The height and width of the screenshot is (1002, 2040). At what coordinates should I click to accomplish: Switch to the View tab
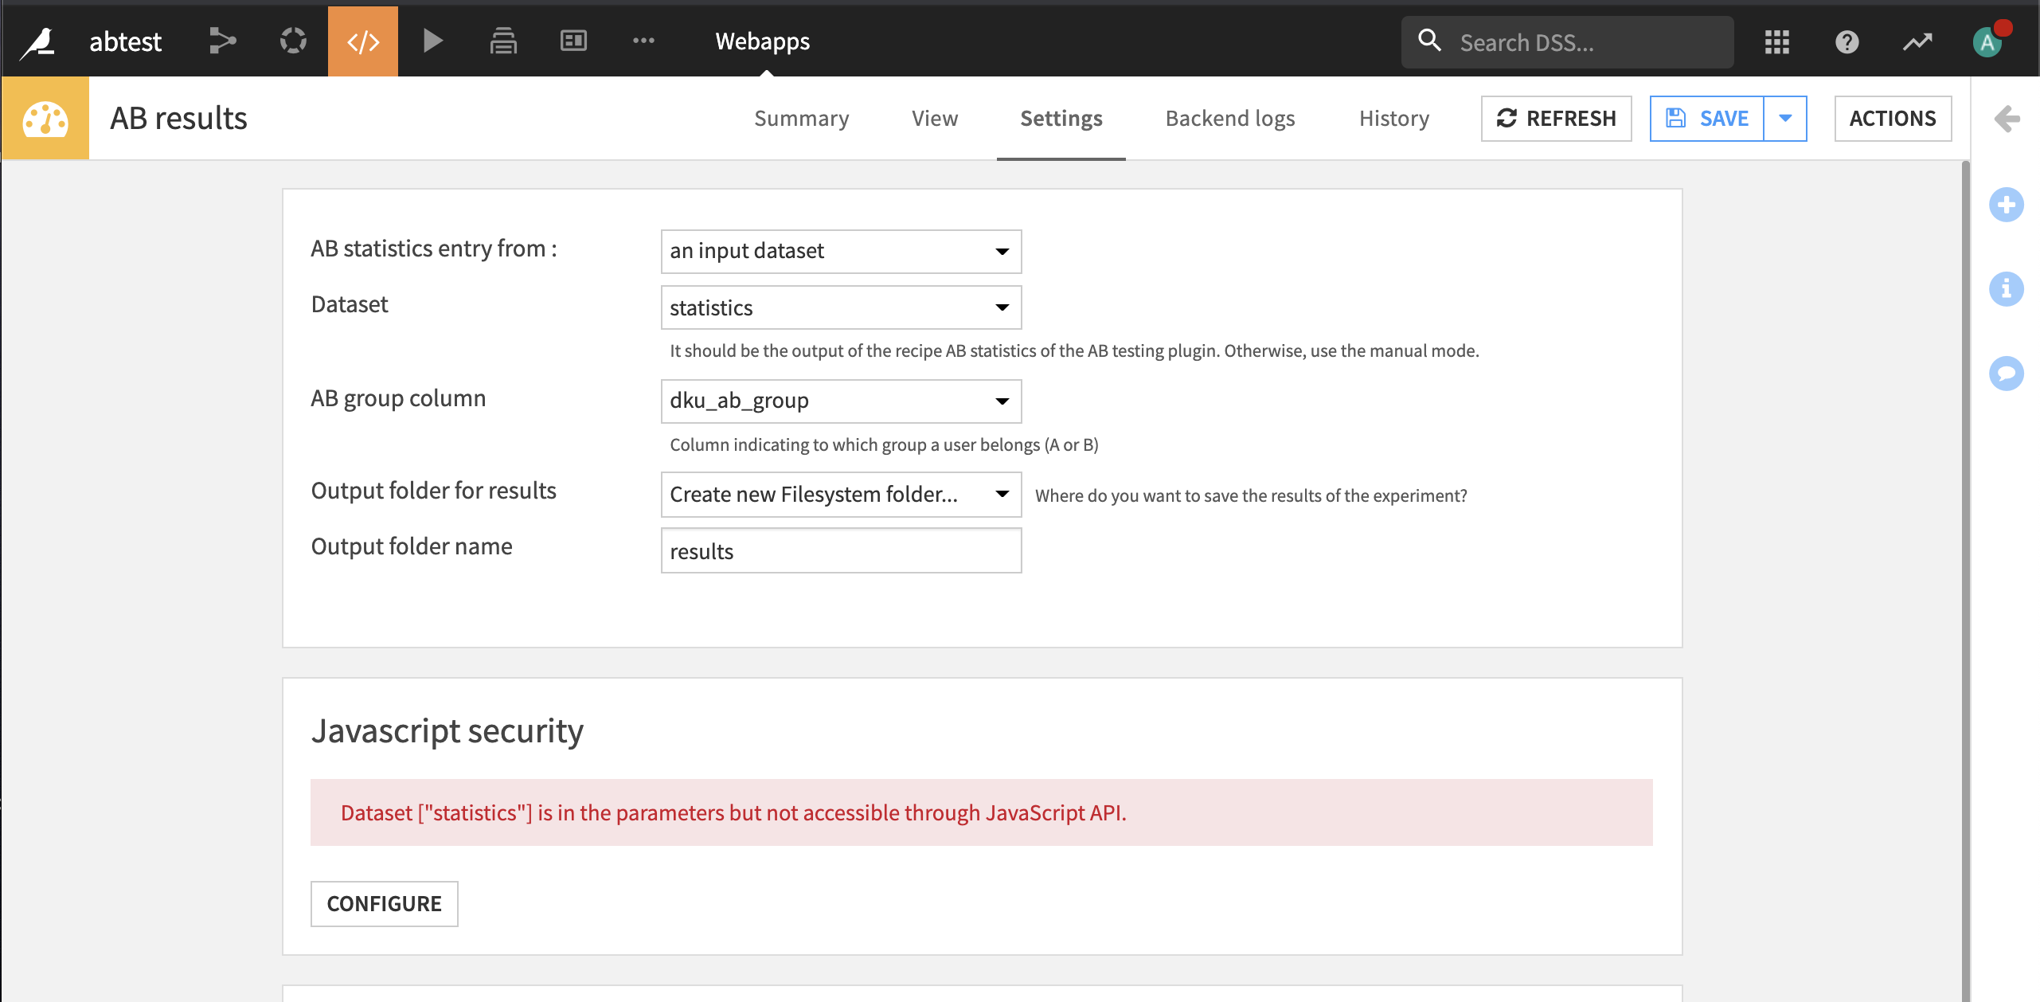935,119
